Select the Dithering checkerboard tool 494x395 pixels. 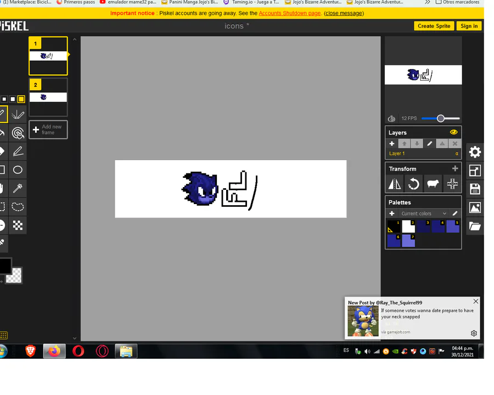pos(18,225)
